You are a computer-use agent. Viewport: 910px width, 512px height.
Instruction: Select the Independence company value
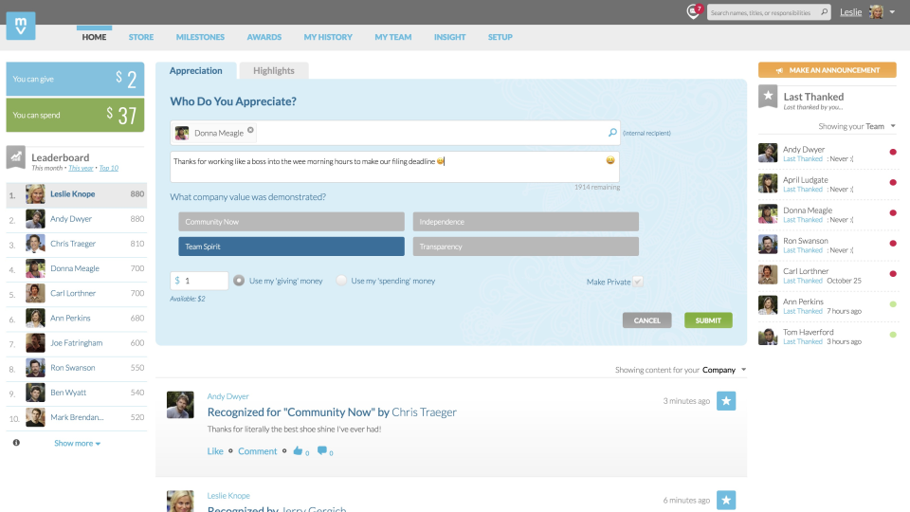click(x=526, y=222)
